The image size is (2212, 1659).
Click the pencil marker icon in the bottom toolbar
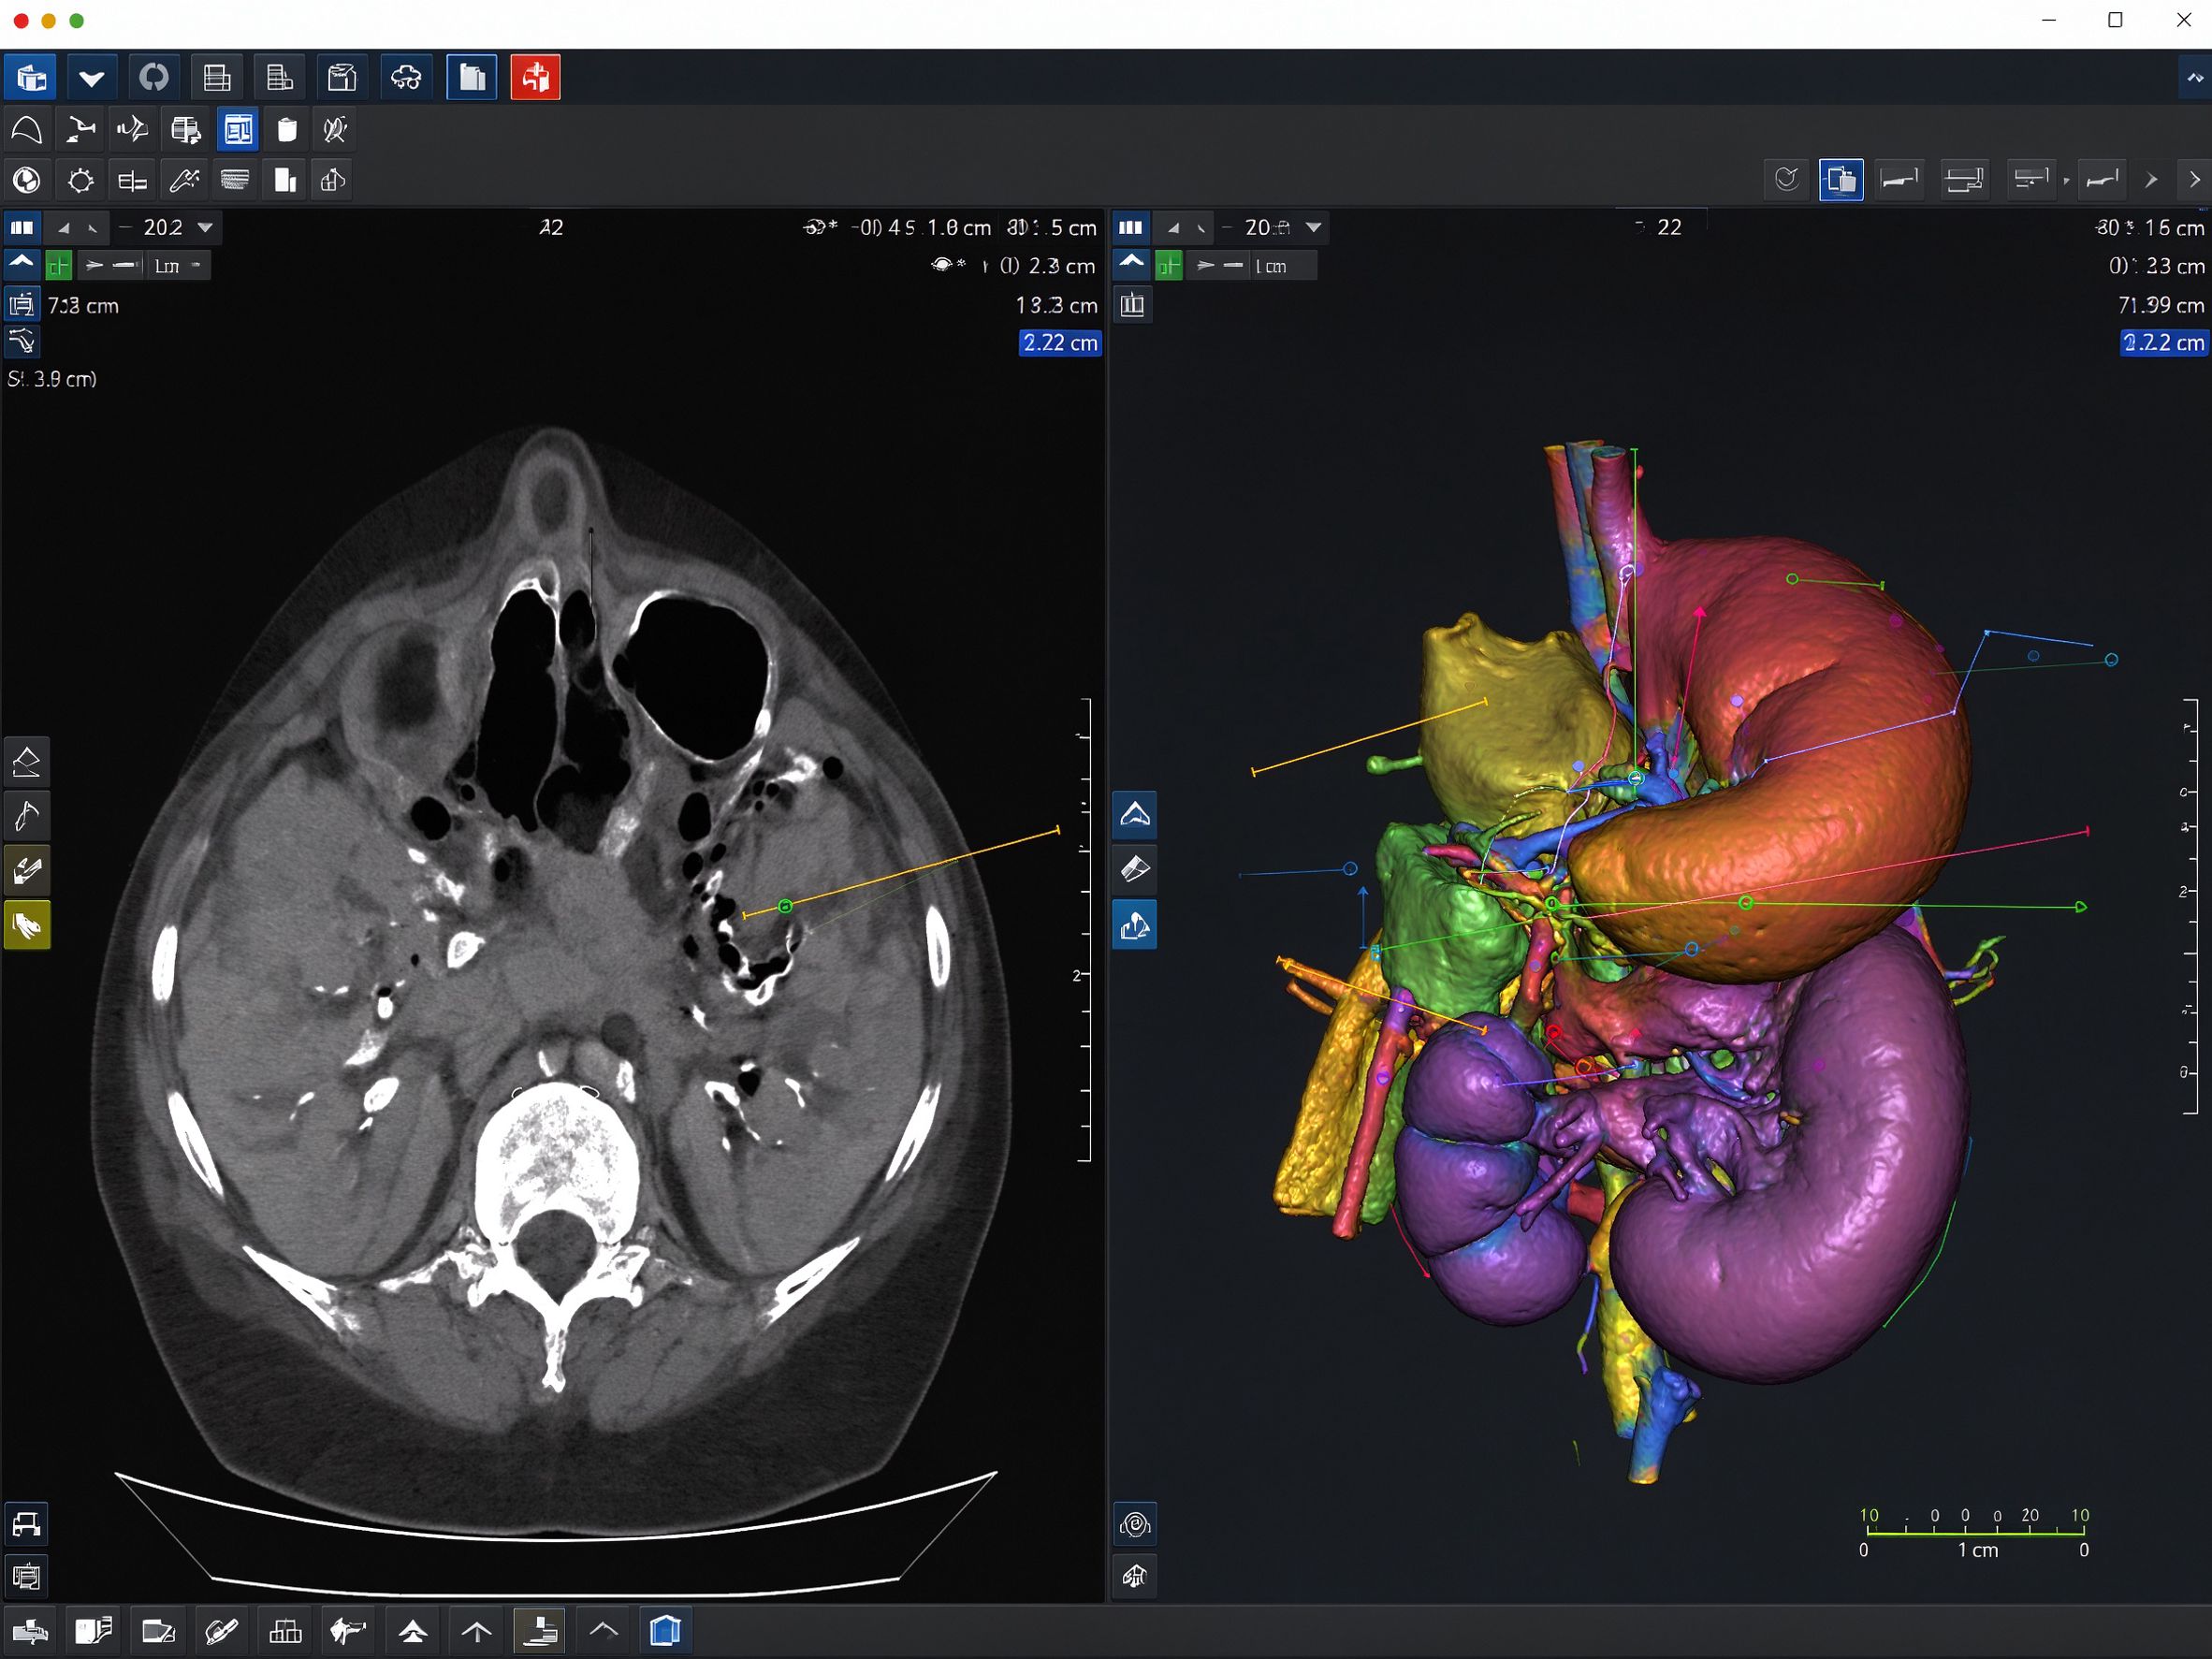[221, 1632]
